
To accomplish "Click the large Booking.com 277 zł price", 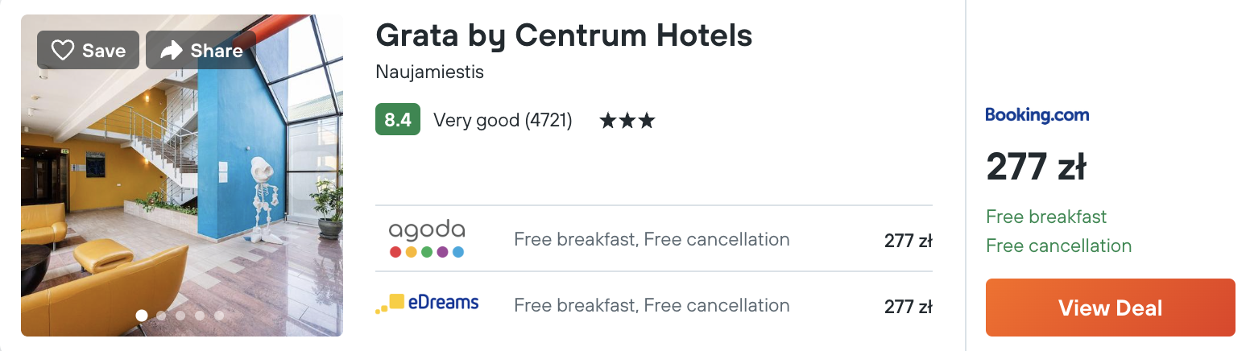I will coord(1036,167).
